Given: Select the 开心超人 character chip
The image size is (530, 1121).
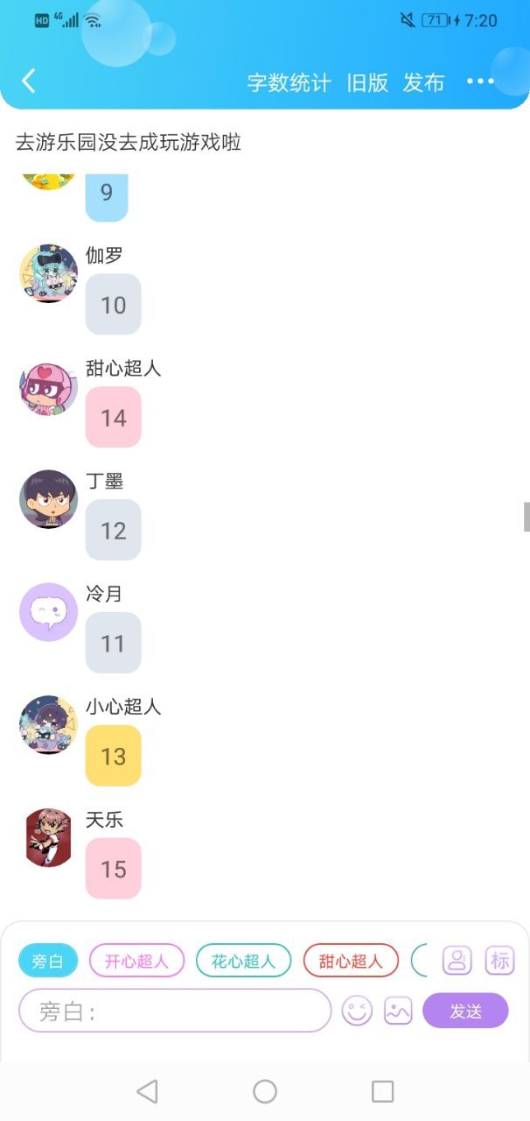Looking at the screenshot, I should [136, 961].
